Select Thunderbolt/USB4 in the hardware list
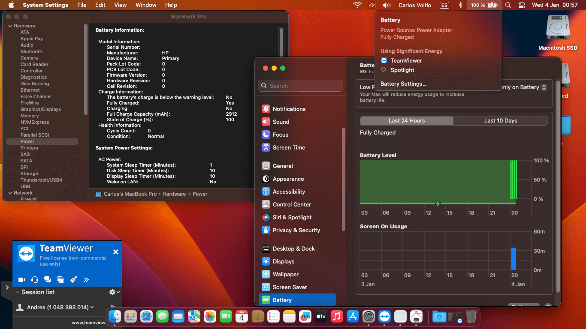Screen dimensions: 586x329 click(x=41, y=180)
